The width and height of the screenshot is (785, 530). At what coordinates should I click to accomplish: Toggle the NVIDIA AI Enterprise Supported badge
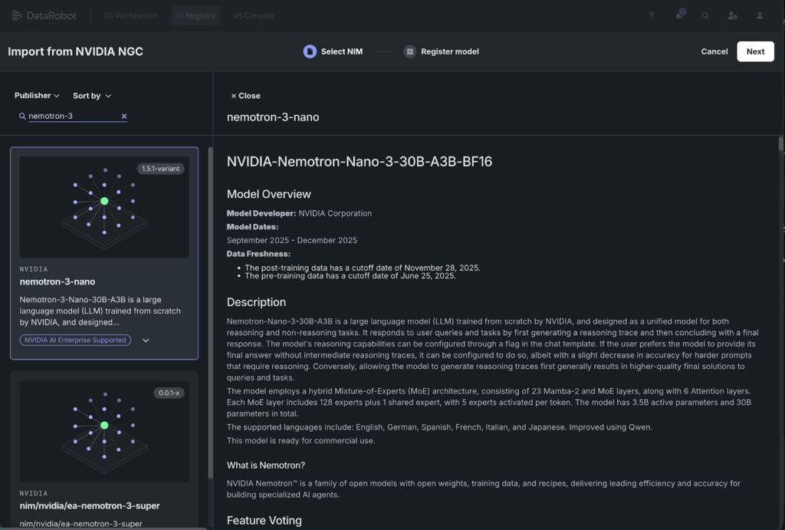pyautogui.click(x=75, y=340)
